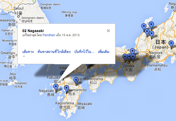Click the pin partially hidden under the info window

click(88, 66)
